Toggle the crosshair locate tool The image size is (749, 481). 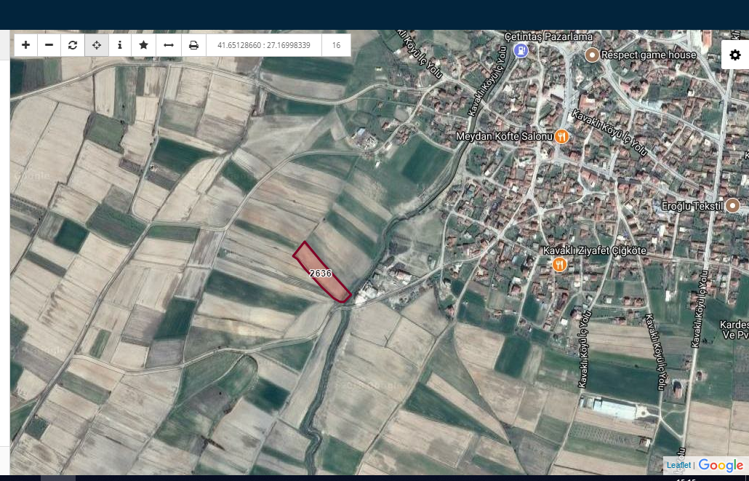pos(97,45)
